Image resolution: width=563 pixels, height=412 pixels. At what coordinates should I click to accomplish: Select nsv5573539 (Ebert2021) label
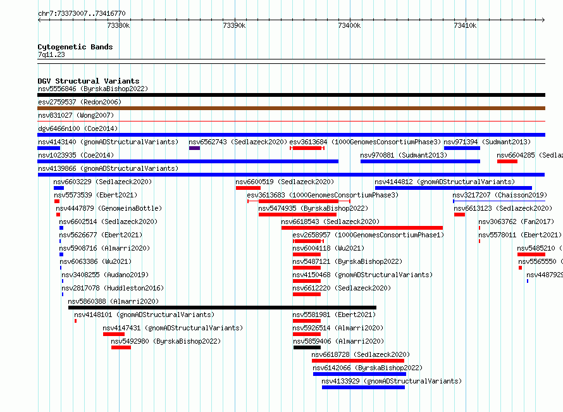click(x=96, y=195)
